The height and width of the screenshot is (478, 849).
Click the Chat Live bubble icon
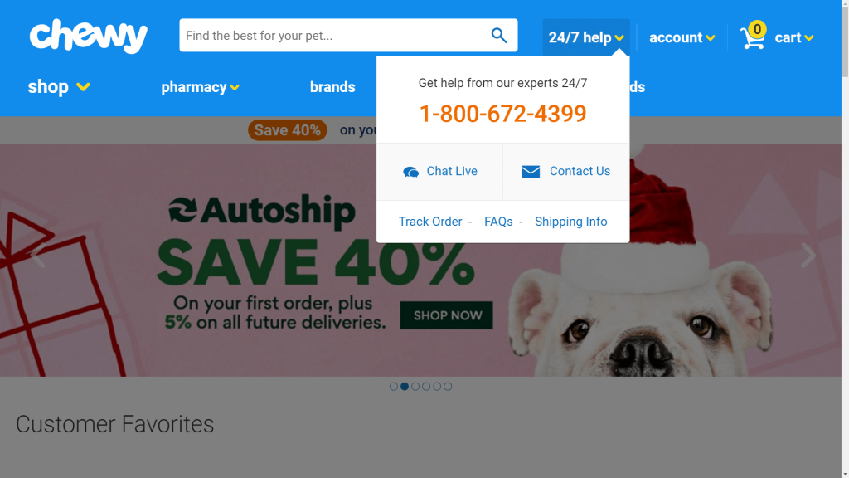(x=411, y=173)
